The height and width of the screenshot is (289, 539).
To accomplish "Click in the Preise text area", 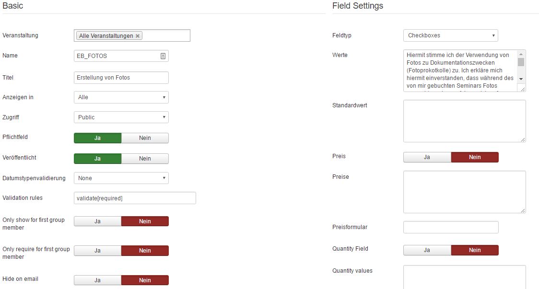I will coord(464,192).
